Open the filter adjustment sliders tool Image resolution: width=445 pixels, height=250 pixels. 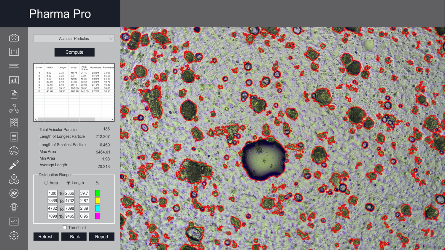coord(14,52)
